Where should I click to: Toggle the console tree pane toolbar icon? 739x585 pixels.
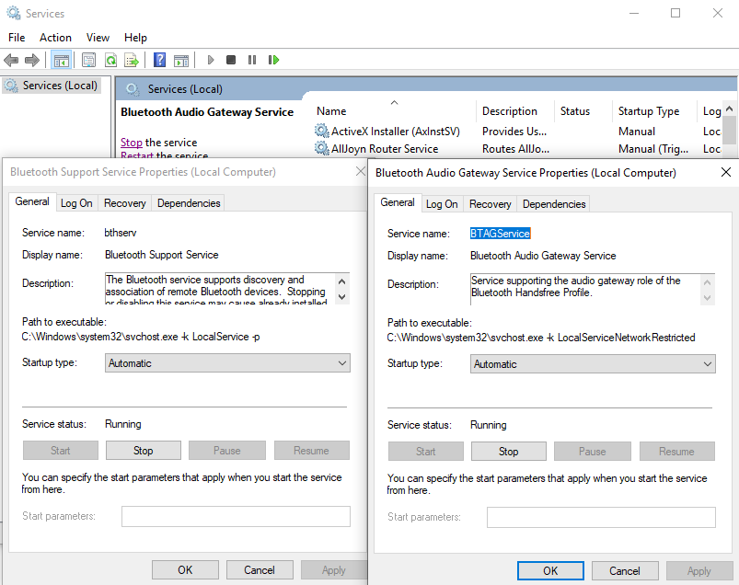[62, 60]
